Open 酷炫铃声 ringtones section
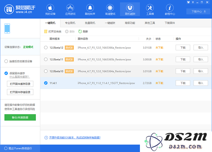Screen dimensions: 212x152 [90, 10]
